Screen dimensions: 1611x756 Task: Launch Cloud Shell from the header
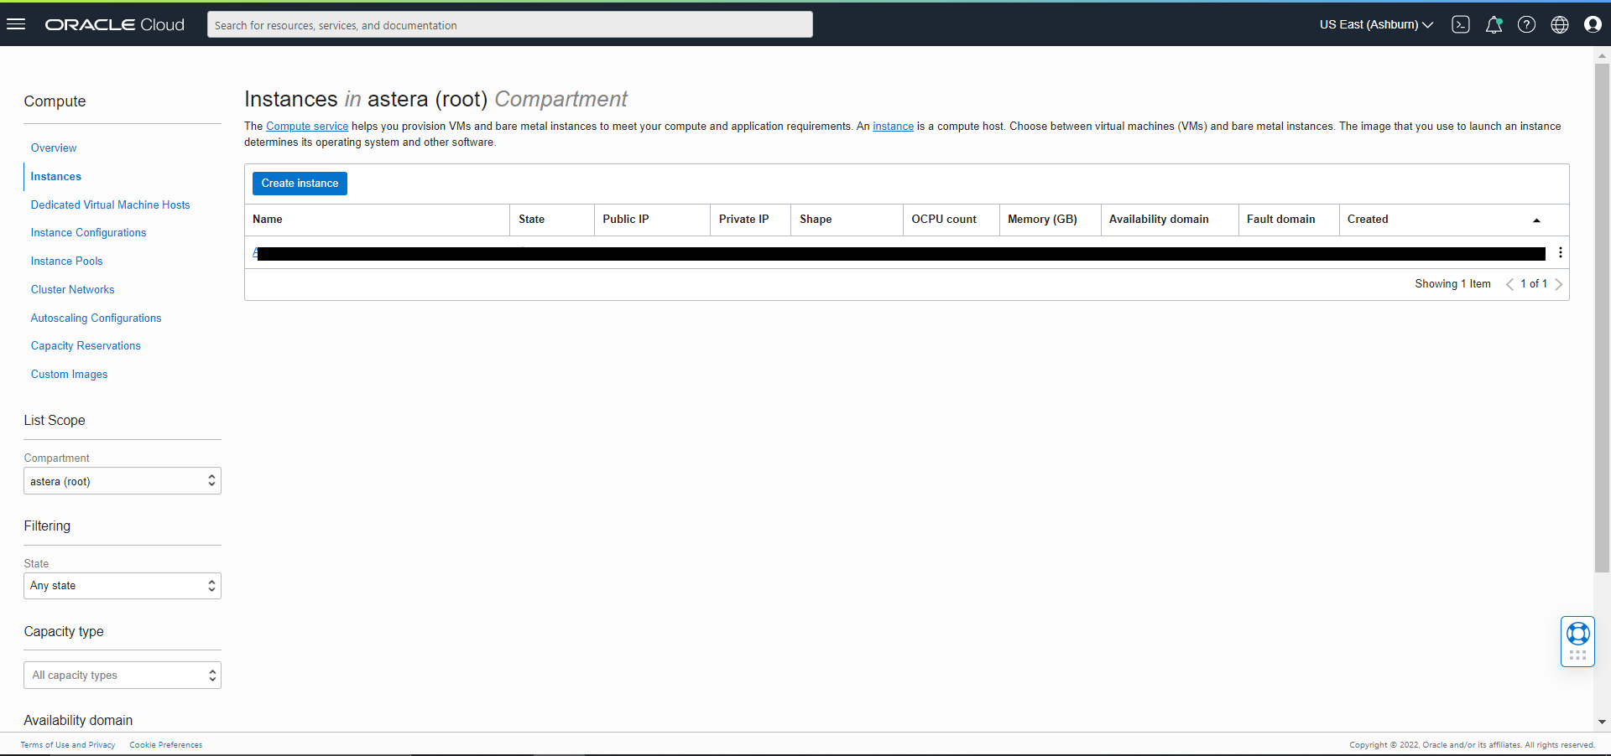click(x=1461, y=24)
